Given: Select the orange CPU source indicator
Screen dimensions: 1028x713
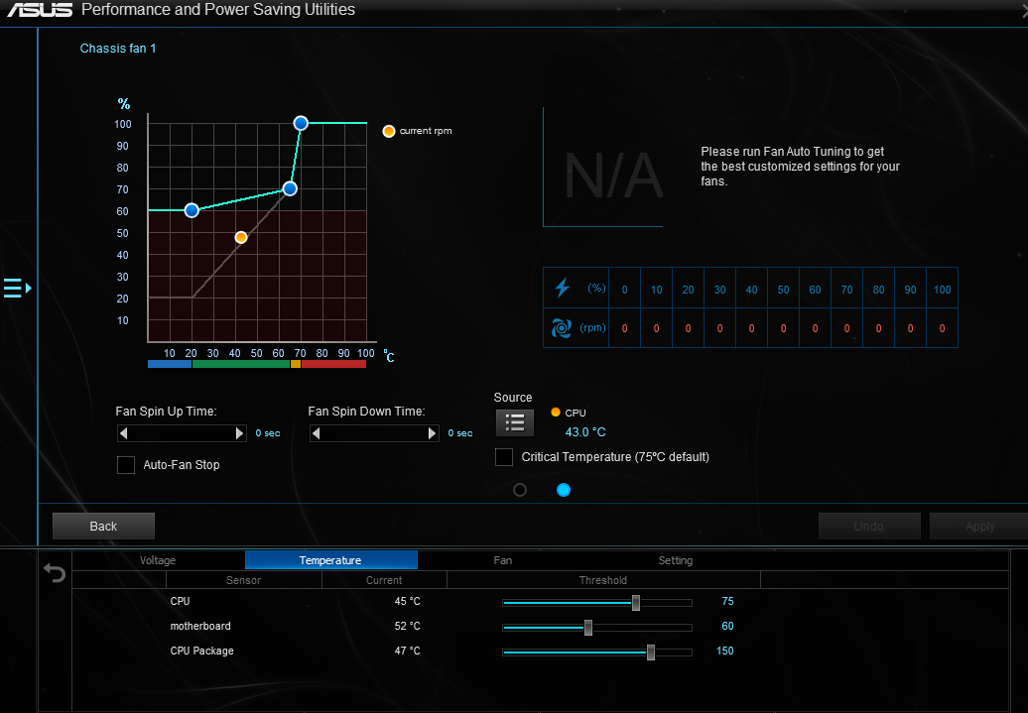Looking at the screenshot, I should (556, 413).
